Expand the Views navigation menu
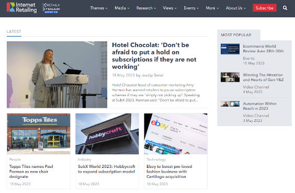295x193 pixels. pyautogui.click(x=169, y=8)
